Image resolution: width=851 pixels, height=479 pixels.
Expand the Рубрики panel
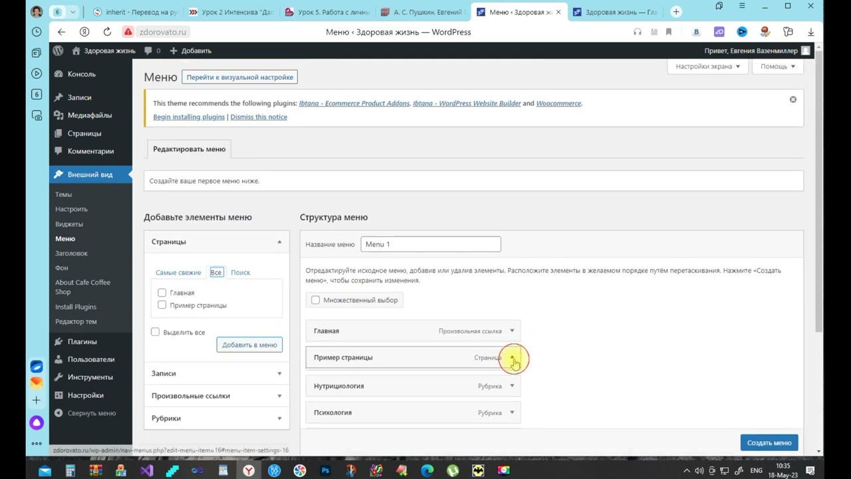pyautogui.click(x=279, y=418)
